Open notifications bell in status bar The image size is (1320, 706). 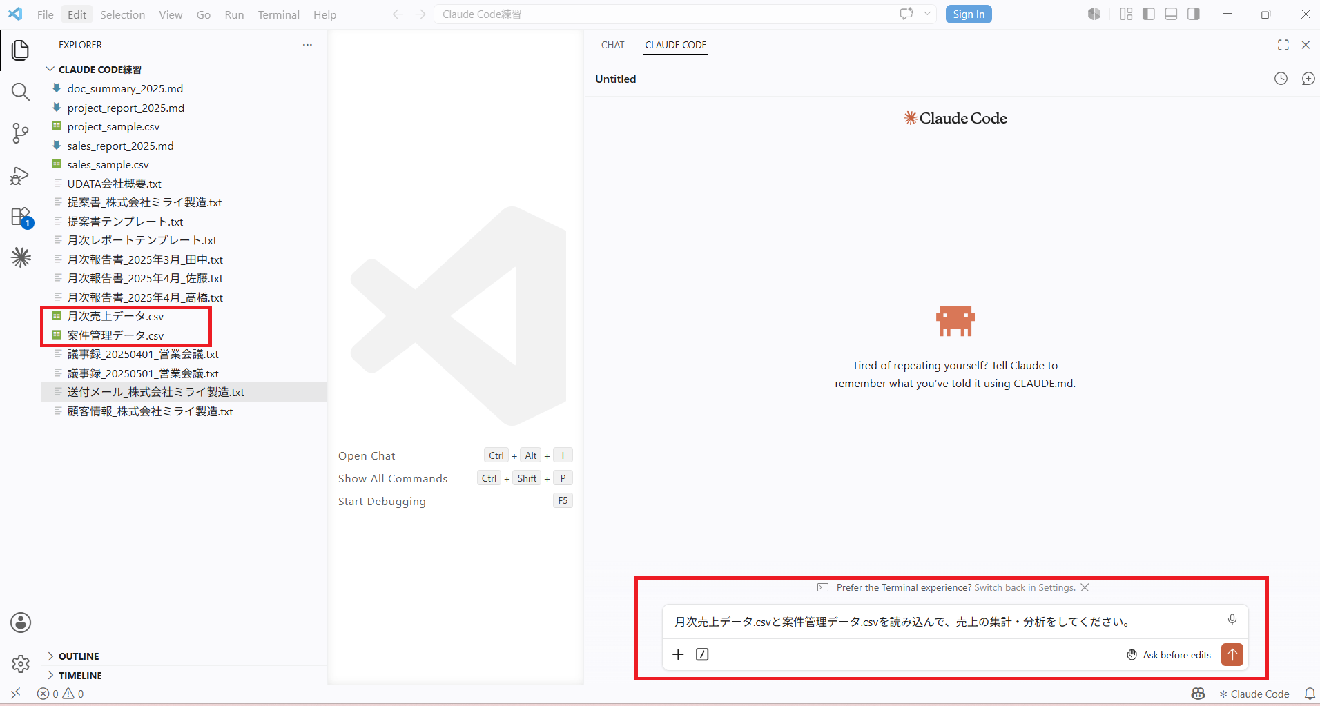pyautogui.click(x=1310, y=694)
